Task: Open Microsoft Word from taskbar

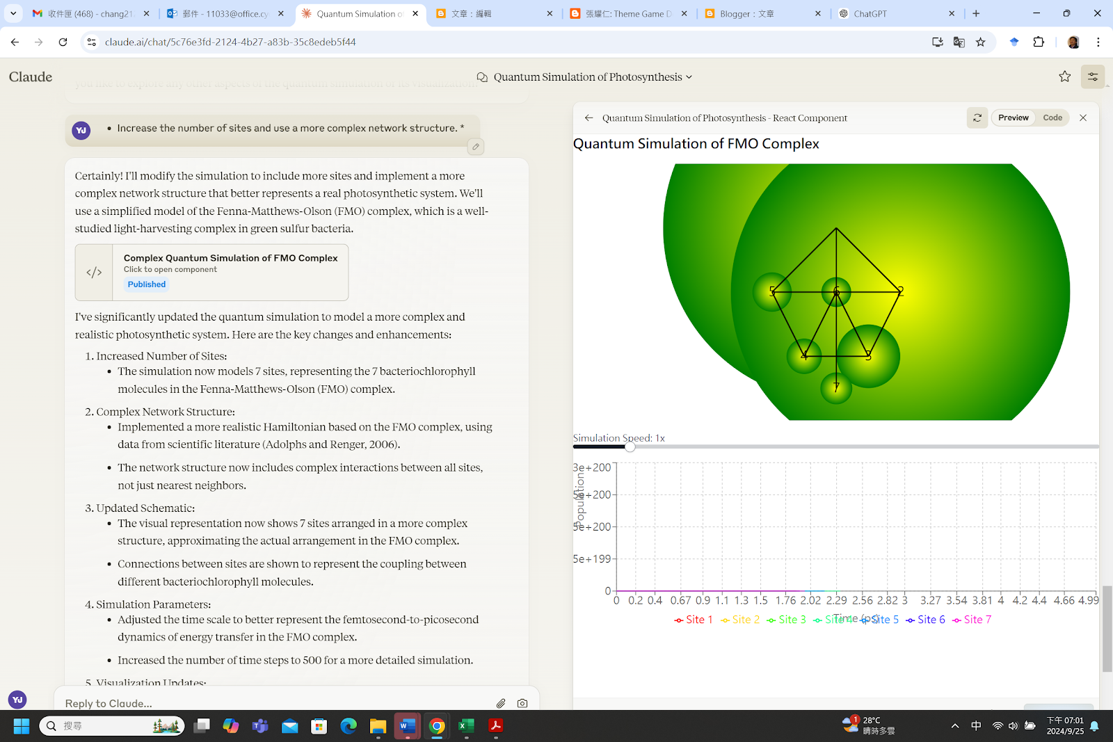Action: pos(408,726)
